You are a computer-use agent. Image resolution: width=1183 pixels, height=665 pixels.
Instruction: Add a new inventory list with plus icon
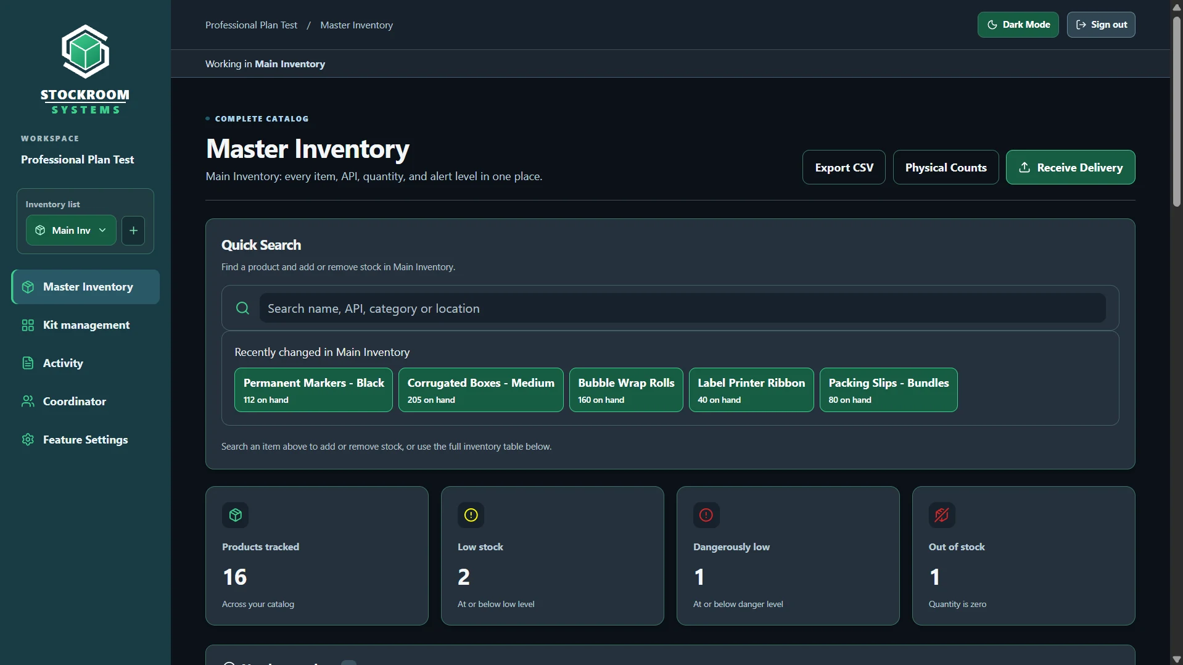pyautogui.click(x=133, y=231)
